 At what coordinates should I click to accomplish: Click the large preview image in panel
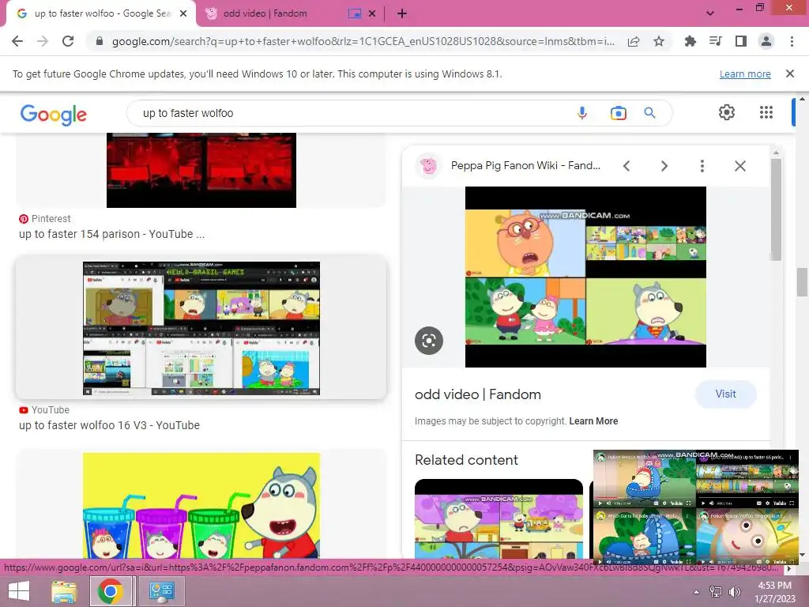(x=585, y=277)
